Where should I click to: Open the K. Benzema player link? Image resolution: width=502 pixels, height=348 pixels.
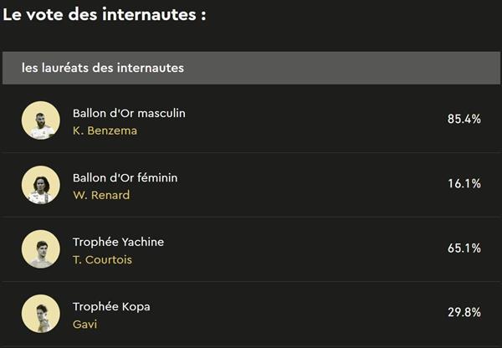[105, 130]
